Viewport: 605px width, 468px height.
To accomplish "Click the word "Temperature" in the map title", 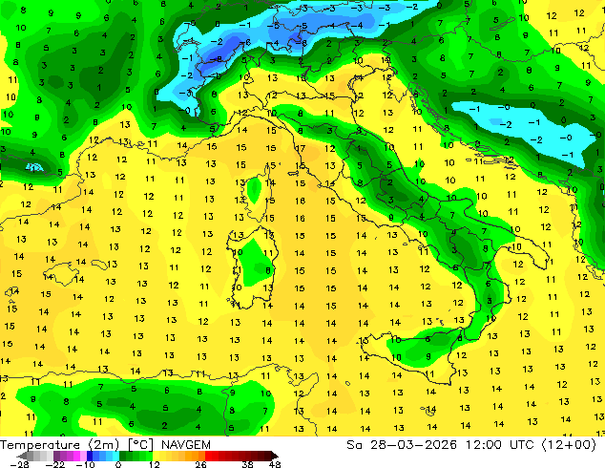I will point(40,445).
